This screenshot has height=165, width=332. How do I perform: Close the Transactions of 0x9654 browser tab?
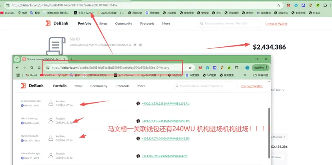[x=65, y=59]
